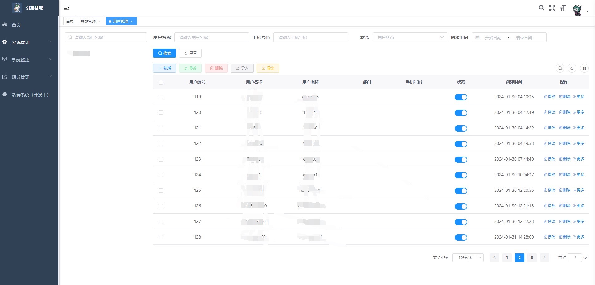Toggle search bar visibility round icon
The width and height of the screenshot is (595, 285).
pos(560,68)
